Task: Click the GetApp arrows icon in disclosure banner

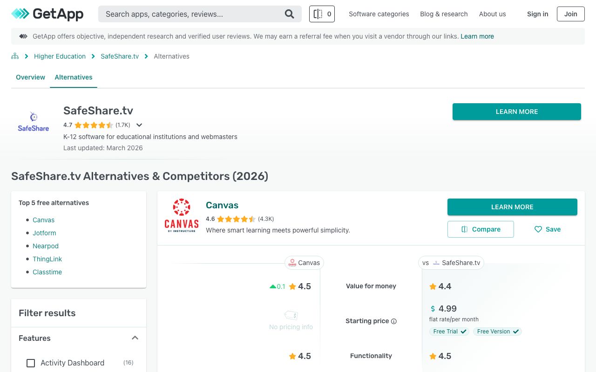Action: coord(23,36)
